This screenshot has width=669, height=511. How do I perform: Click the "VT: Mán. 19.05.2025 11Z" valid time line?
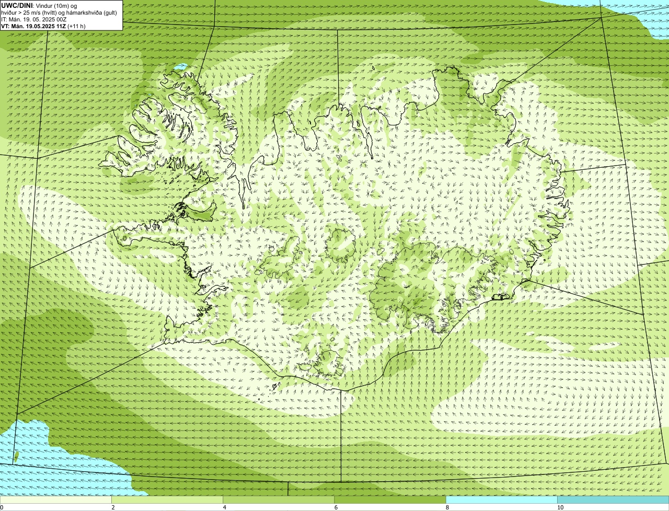(43, 26)
